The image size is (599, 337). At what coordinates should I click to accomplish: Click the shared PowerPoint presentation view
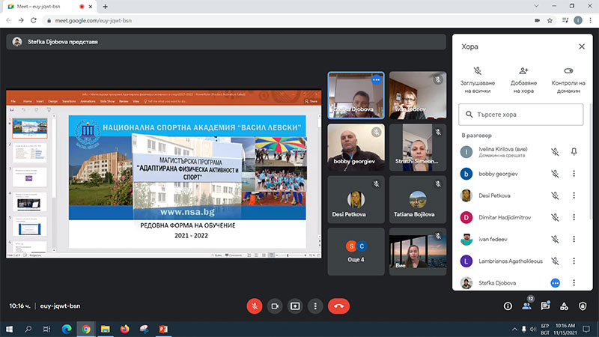[x=163, y=174]
